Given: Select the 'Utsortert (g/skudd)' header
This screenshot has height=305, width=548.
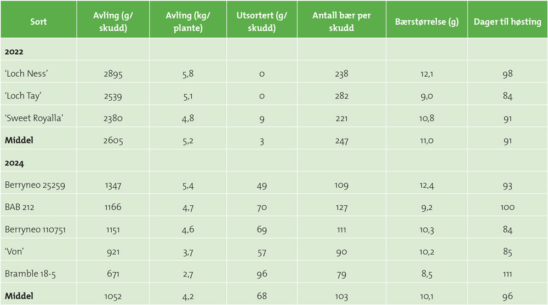Looking at the screenshot, I should click(x=262, y=22).
